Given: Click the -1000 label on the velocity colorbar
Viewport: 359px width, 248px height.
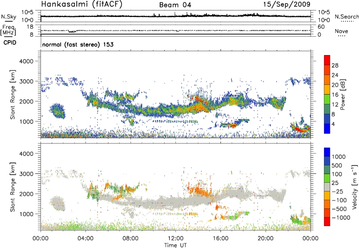Looking at the screenshot, I should (341, 218).
